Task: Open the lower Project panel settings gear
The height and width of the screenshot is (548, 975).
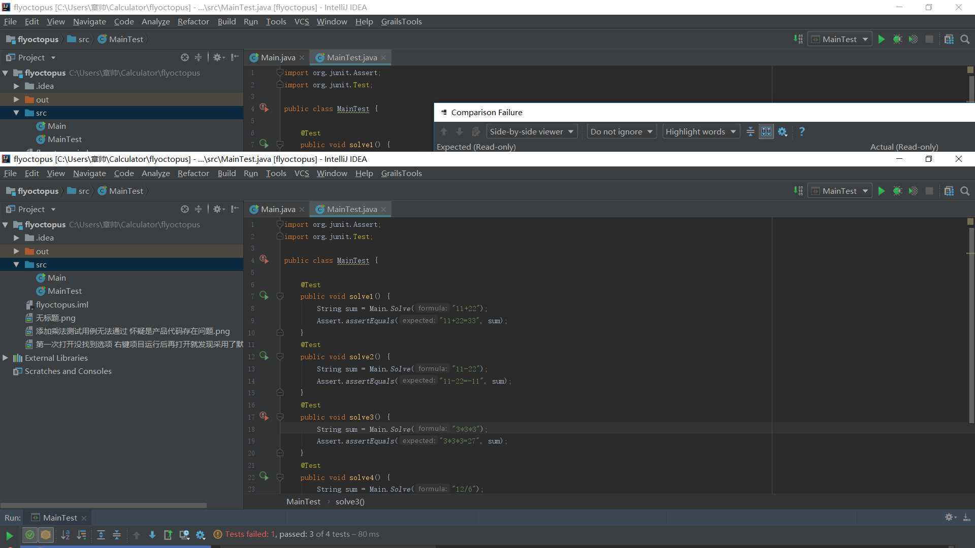Action: pos(219,209)
